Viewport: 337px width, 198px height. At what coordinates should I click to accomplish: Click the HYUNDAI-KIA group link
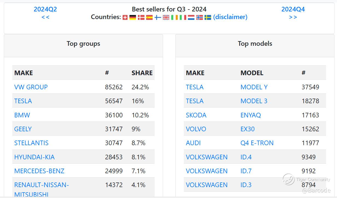[34, 157]
